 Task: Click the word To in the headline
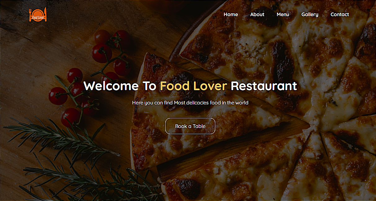click(149, 86)
